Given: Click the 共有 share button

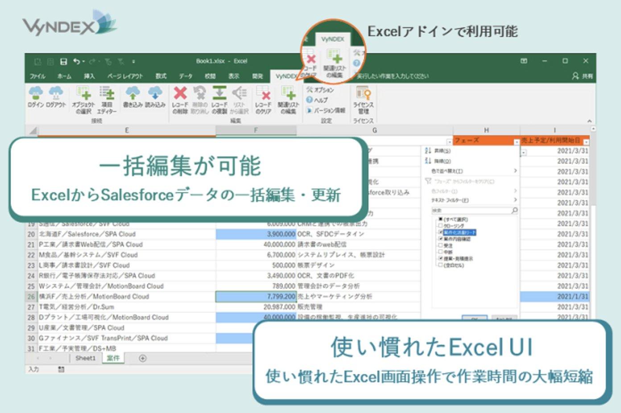Looking at the screenshot, I should (583, 76).
